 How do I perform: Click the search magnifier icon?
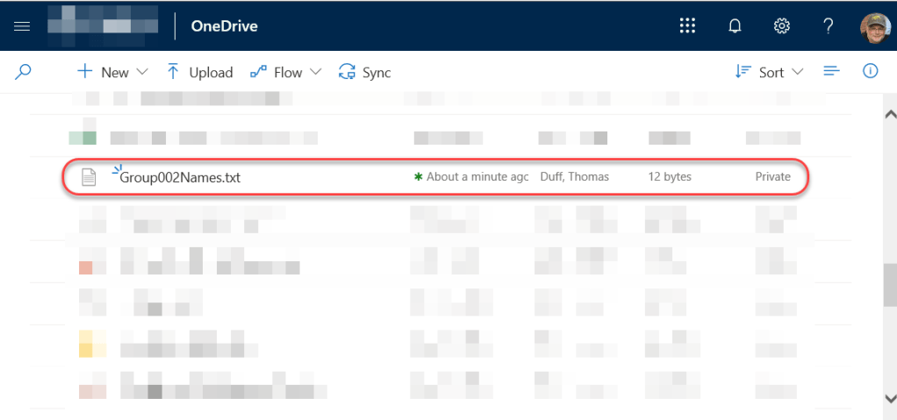[x=22, y=72]
